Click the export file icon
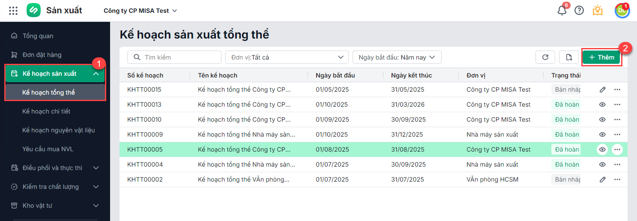This screenshot has height=221, width=637. click(x=569, y=57)
